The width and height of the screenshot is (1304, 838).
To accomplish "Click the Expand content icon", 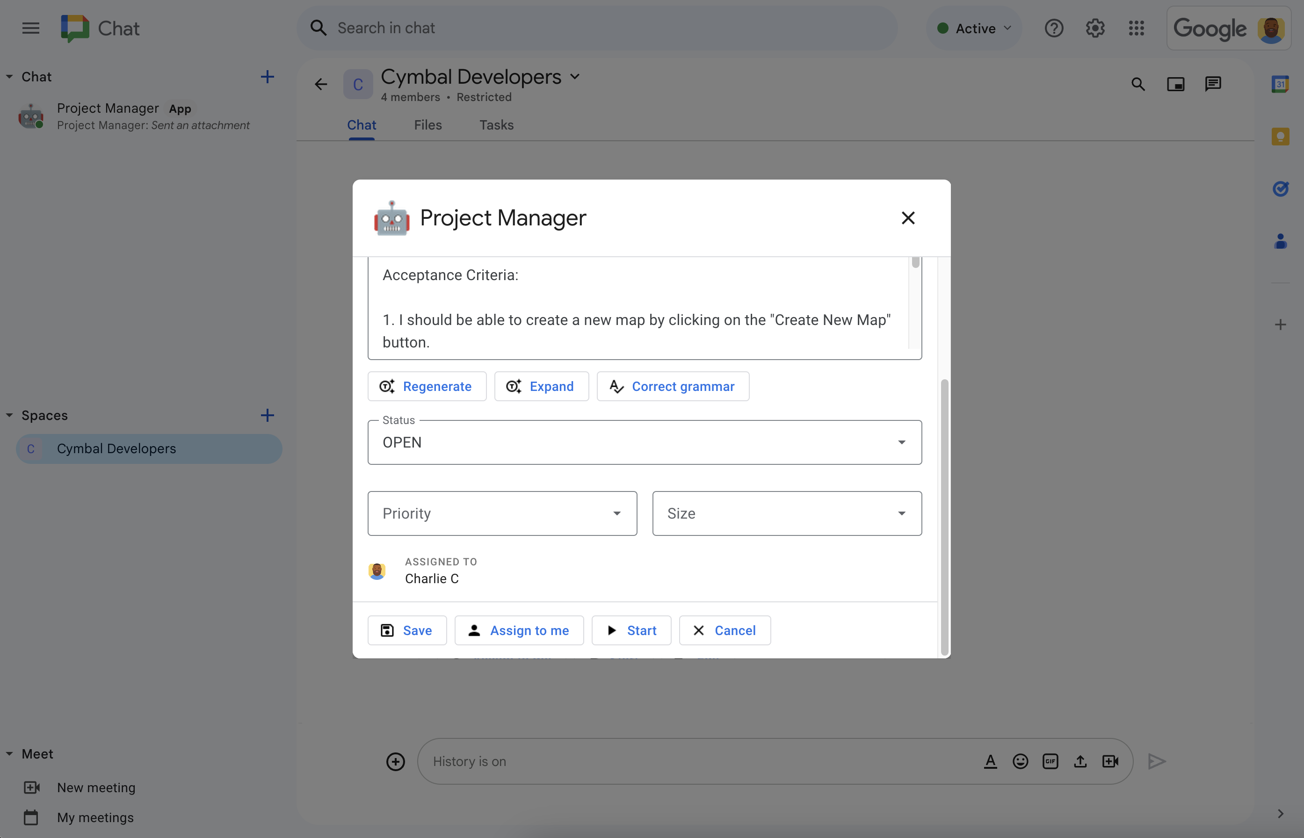I will (x=513, y=386).
